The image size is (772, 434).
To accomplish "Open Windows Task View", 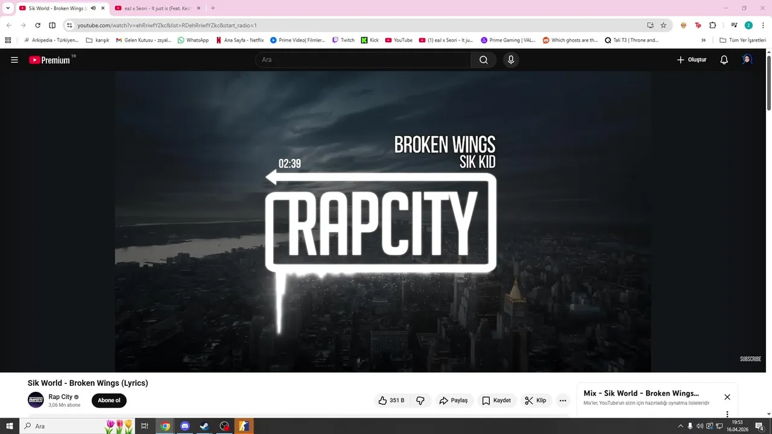I will pyautogui.click(x=145, y=426).
